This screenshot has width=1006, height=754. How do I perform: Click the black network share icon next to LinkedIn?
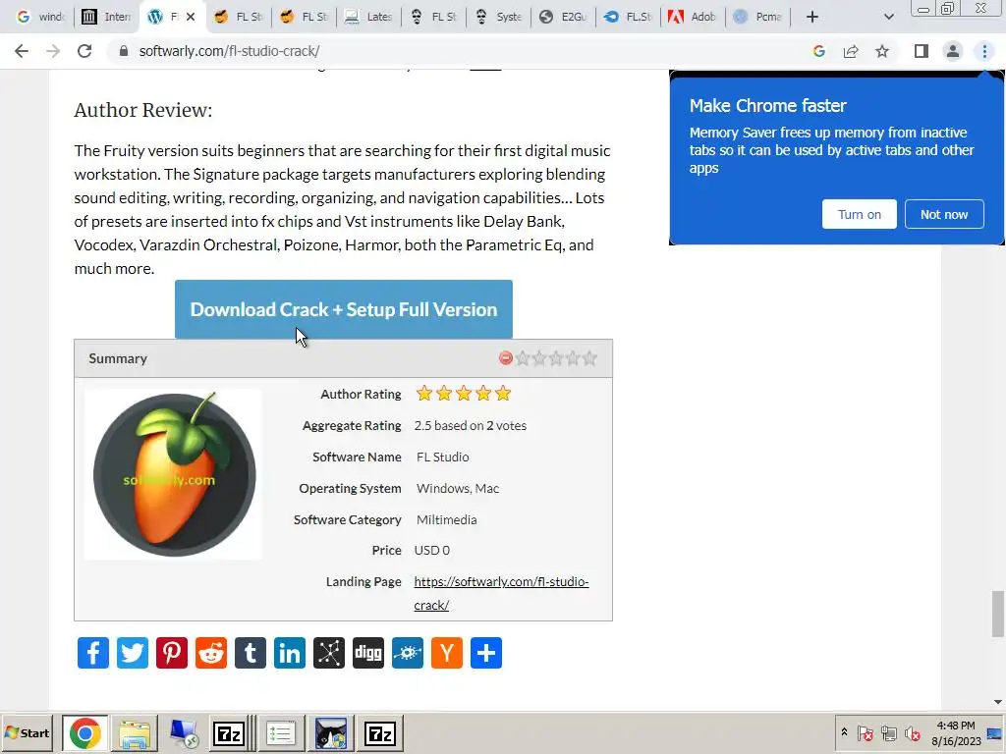(x=329, y=653)
